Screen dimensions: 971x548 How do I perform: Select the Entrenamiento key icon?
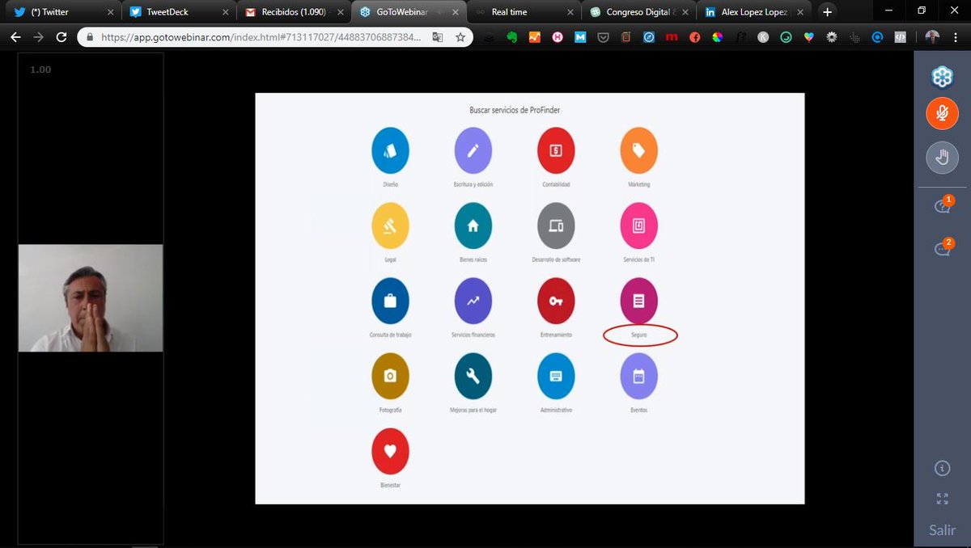coord(556,301)
